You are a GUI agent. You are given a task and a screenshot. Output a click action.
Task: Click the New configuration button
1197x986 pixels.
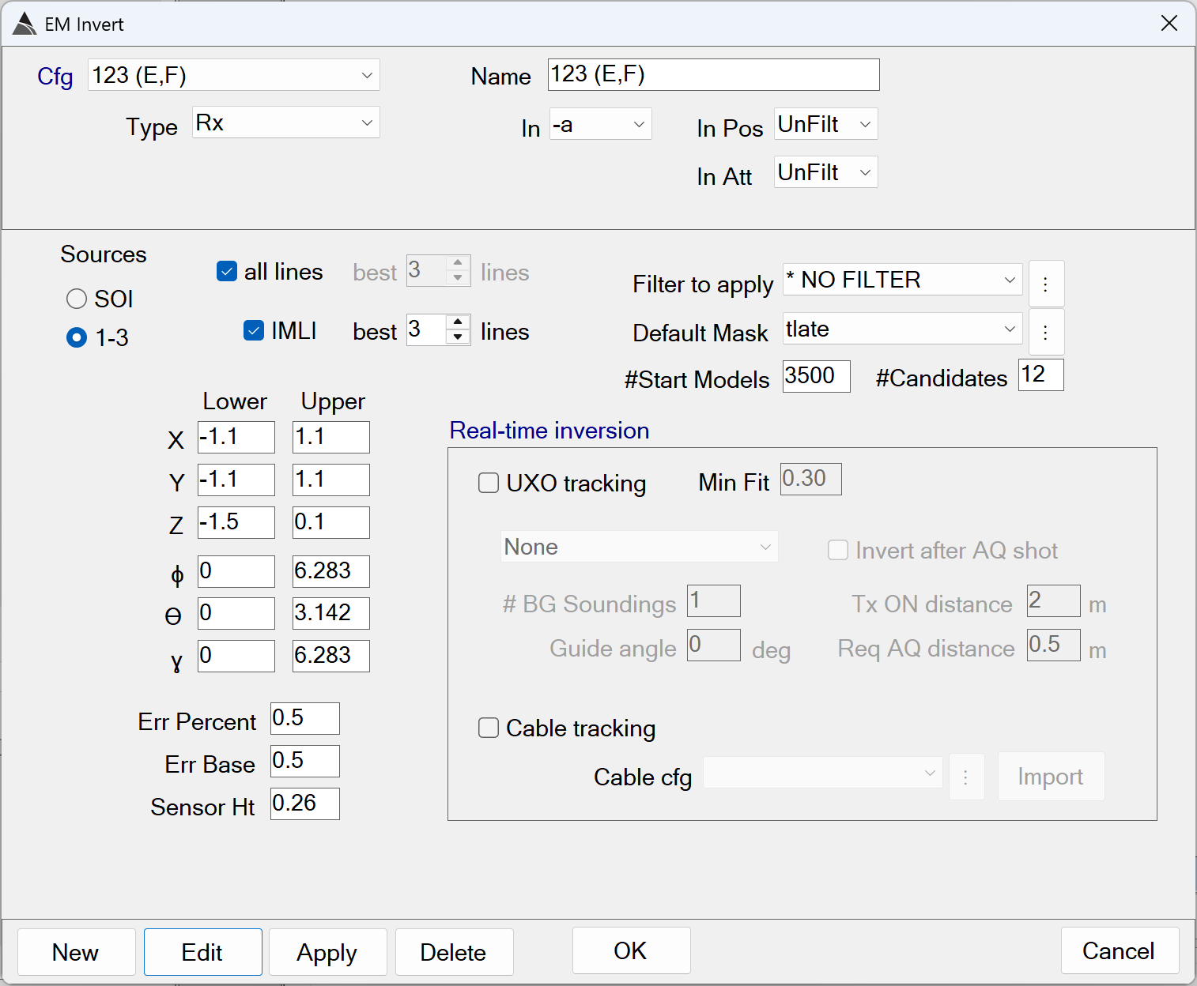[x=76, y=952]
